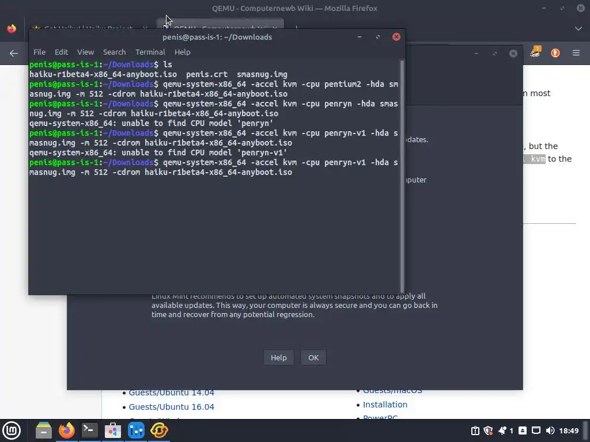Open the View menu in the terminal
The height and width of the screenshot is (442, 590).
click(x=85, y=52)
